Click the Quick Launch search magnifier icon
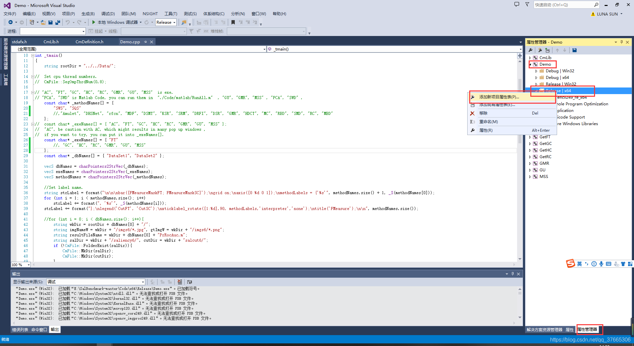Screen dimensions: 634x346 pos(596,5)
